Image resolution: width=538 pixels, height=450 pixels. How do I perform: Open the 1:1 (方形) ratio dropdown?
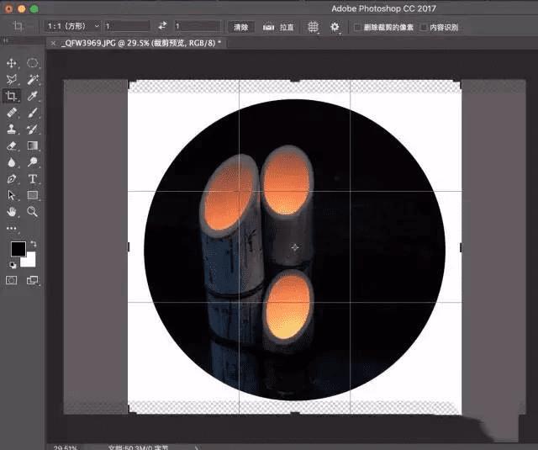pos(72,27)
